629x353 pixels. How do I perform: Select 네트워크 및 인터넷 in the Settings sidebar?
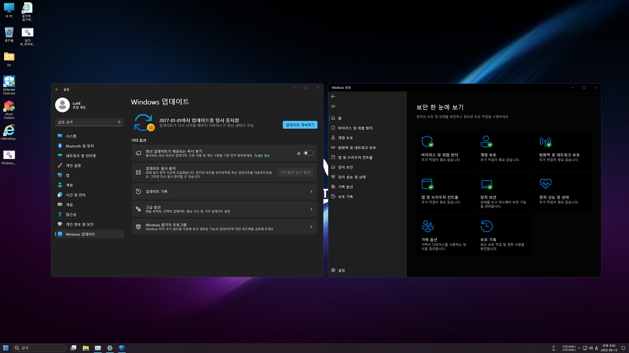tap(89, 156)
